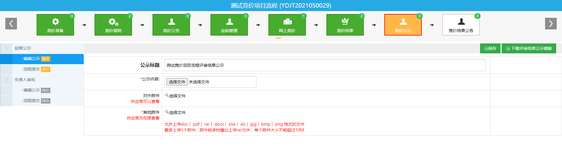The width and height of the screenshot is (562, 149).
Task: Open the 竞价结果公告 step tile
Action: point(461,25)
